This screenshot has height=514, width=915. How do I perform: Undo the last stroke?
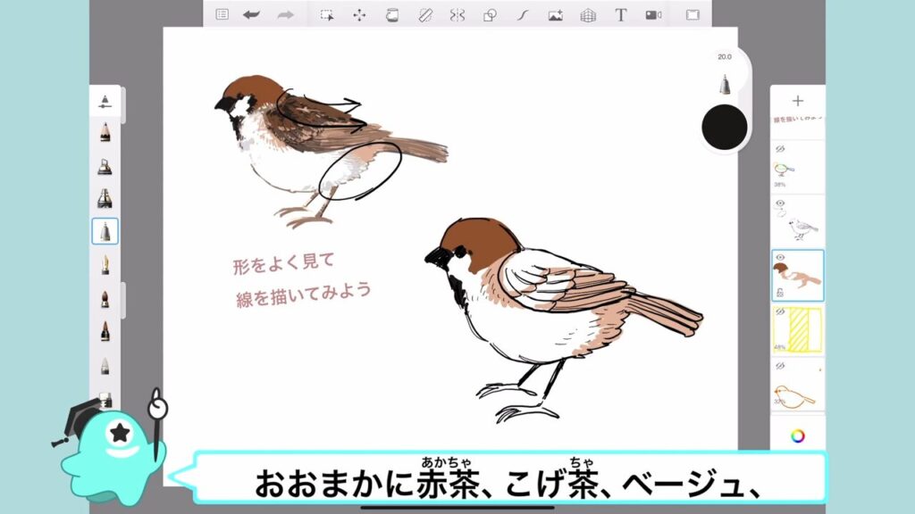coord(251,14)
